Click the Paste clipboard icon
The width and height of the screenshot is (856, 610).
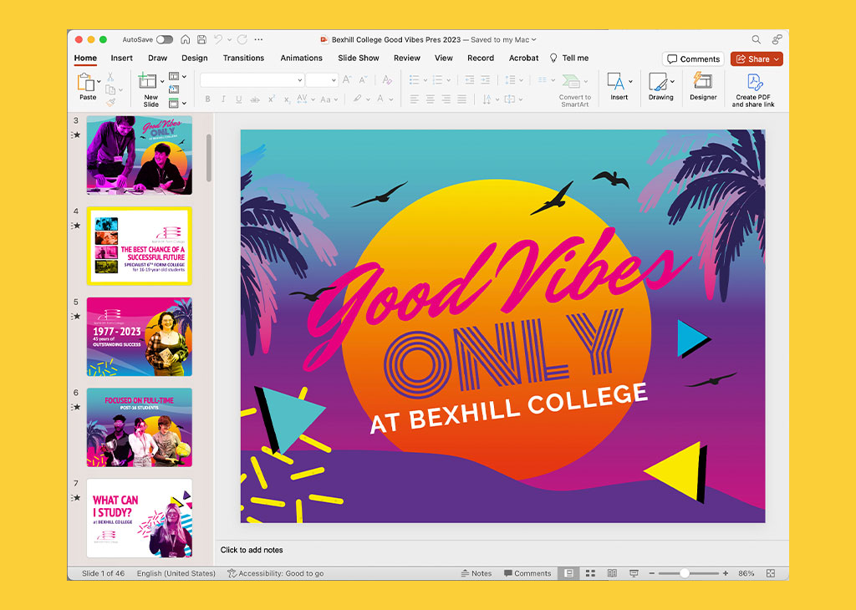pos(86,82)
